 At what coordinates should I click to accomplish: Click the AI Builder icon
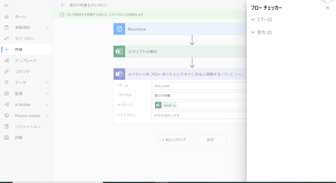[x=7, y=104]
